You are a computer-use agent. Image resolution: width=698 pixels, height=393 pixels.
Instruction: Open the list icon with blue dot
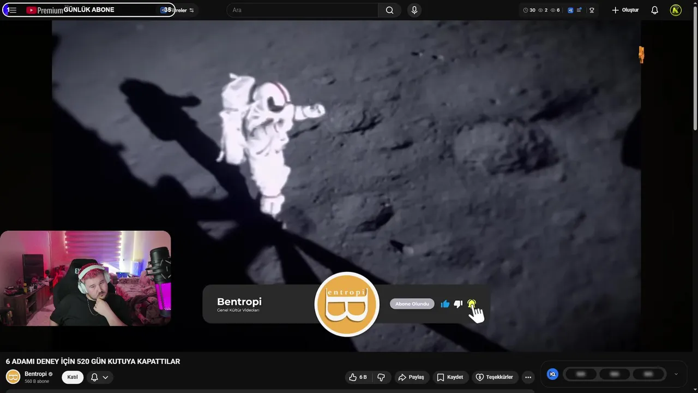click(x=579, y=10)
